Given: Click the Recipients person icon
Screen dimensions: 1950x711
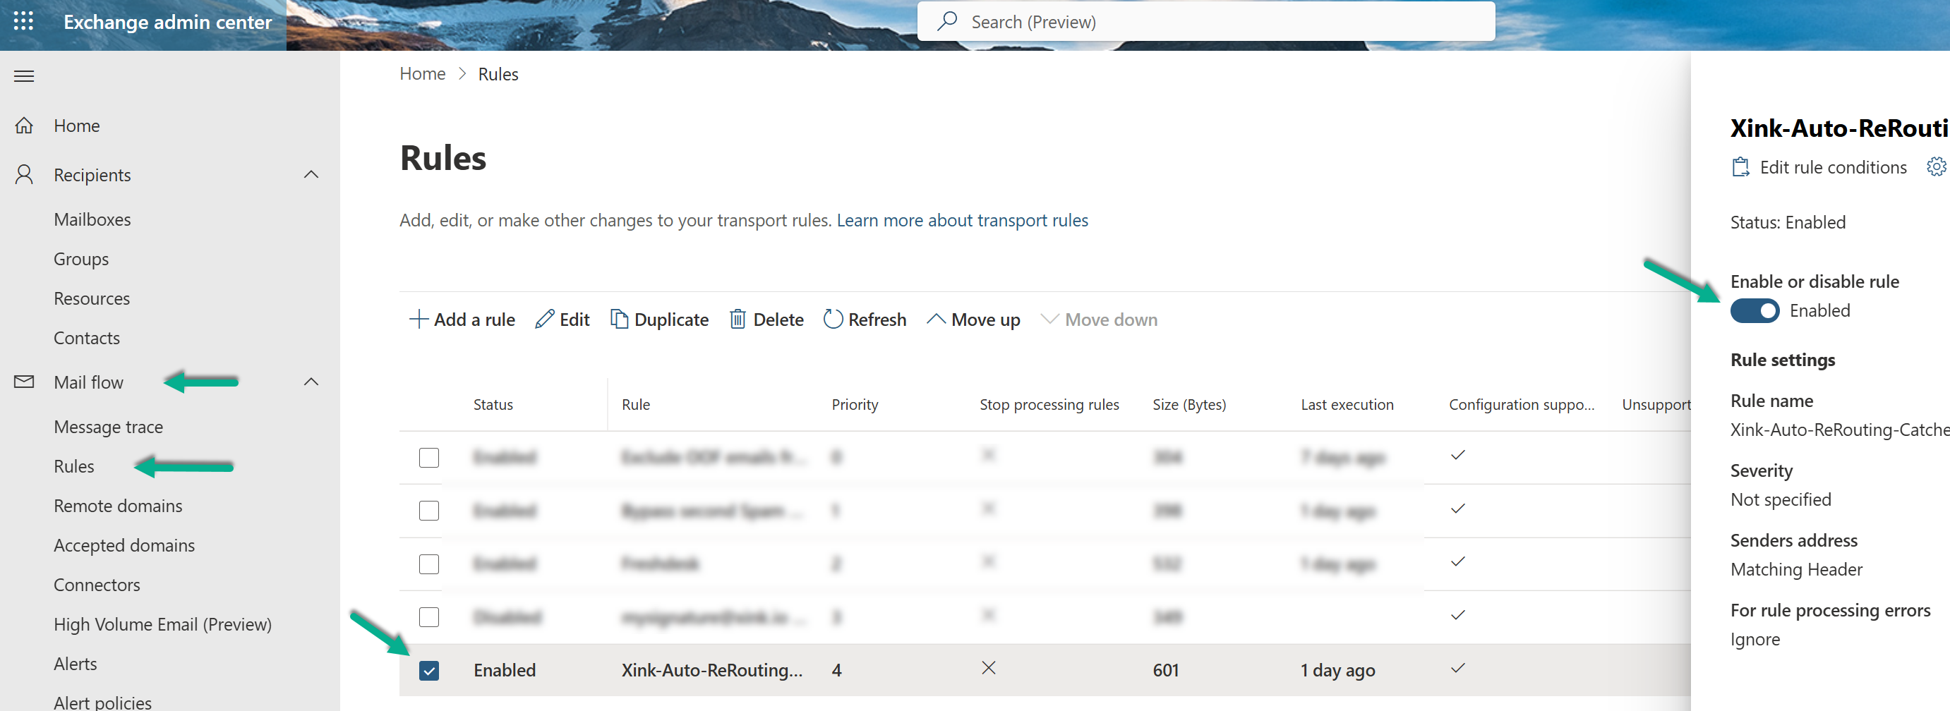Looking at the screenshot, I should pos(24,175).
